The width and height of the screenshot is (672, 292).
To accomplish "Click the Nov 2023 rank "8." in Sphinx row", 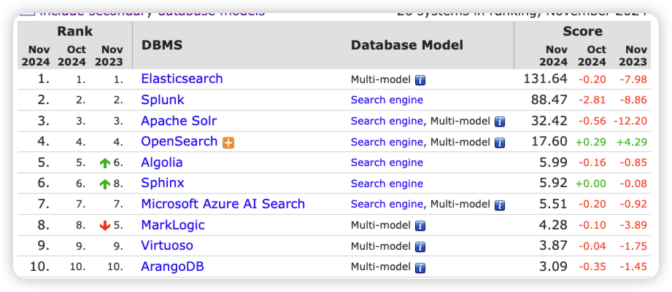I will click(x=118, y=184).
